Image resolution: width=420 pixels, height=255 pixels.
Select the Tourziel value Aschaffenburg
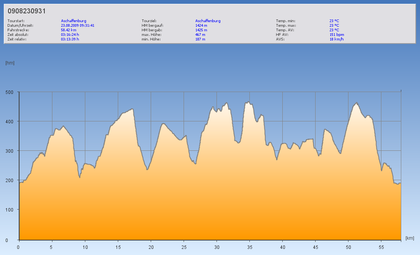point(208,21)
